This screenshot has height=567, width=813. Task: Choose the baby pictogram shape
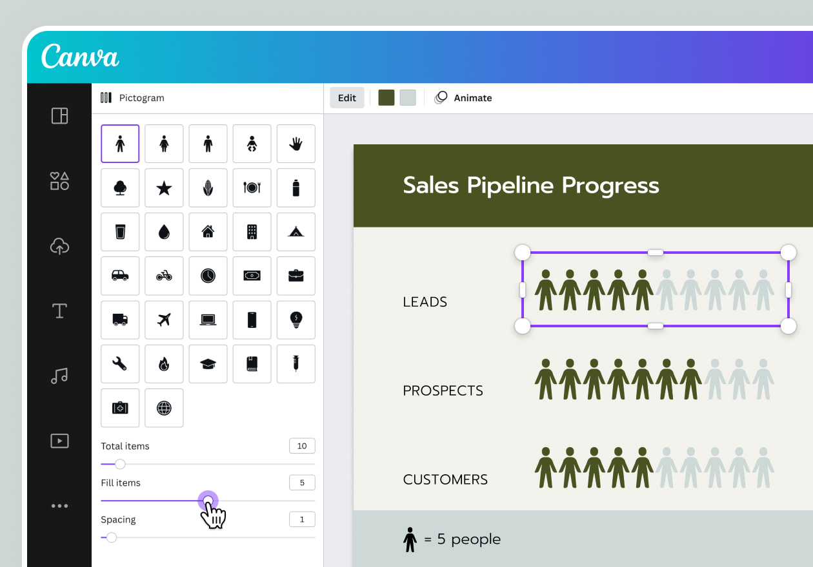252,144
